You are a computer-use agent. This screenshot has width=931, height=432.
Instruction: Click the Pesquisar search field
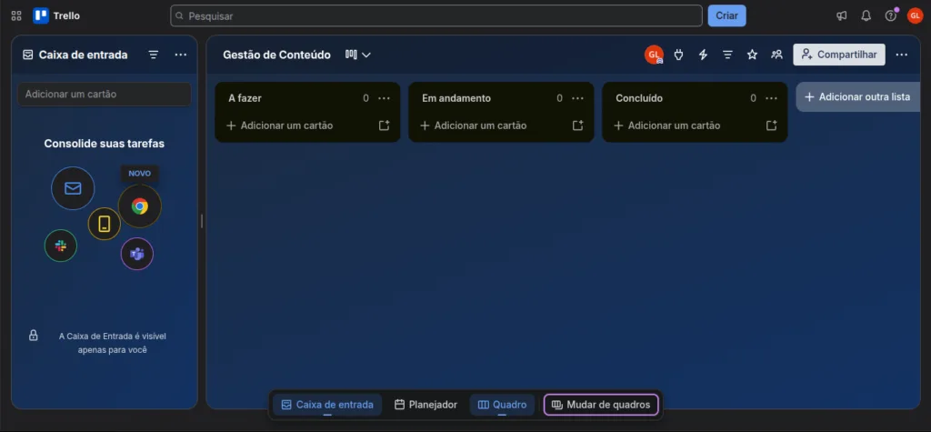tap(436, 16)
